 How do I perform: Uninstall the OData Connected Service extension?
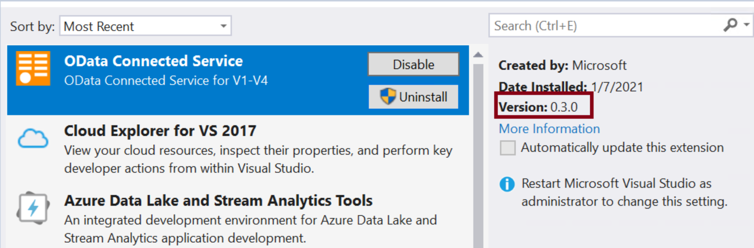point(413,96)
